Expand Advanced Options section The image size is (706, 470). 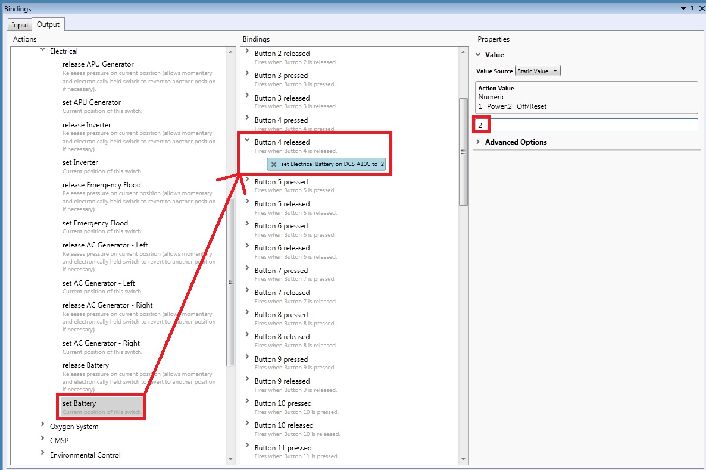point(478,142)
